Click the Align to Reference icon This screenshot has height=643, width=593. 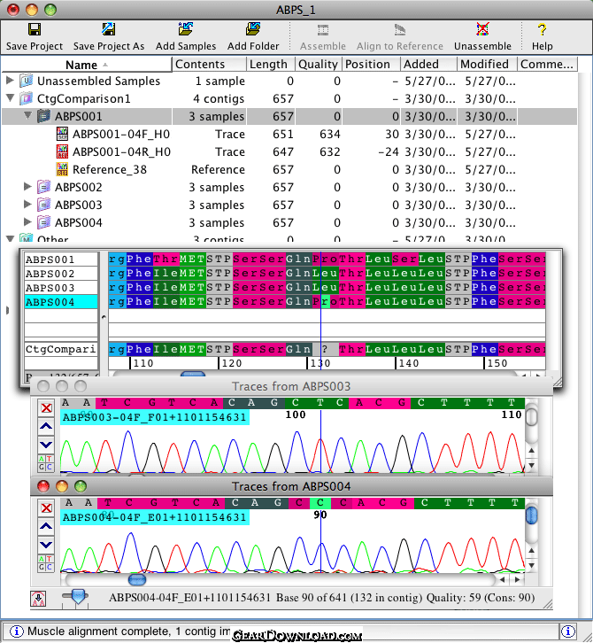pyautogui.click(x=399, y=29)
